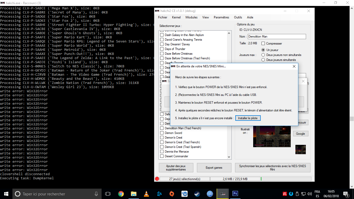
Task: Check Dennis the Menace game
Action: (x=162, y=152)
